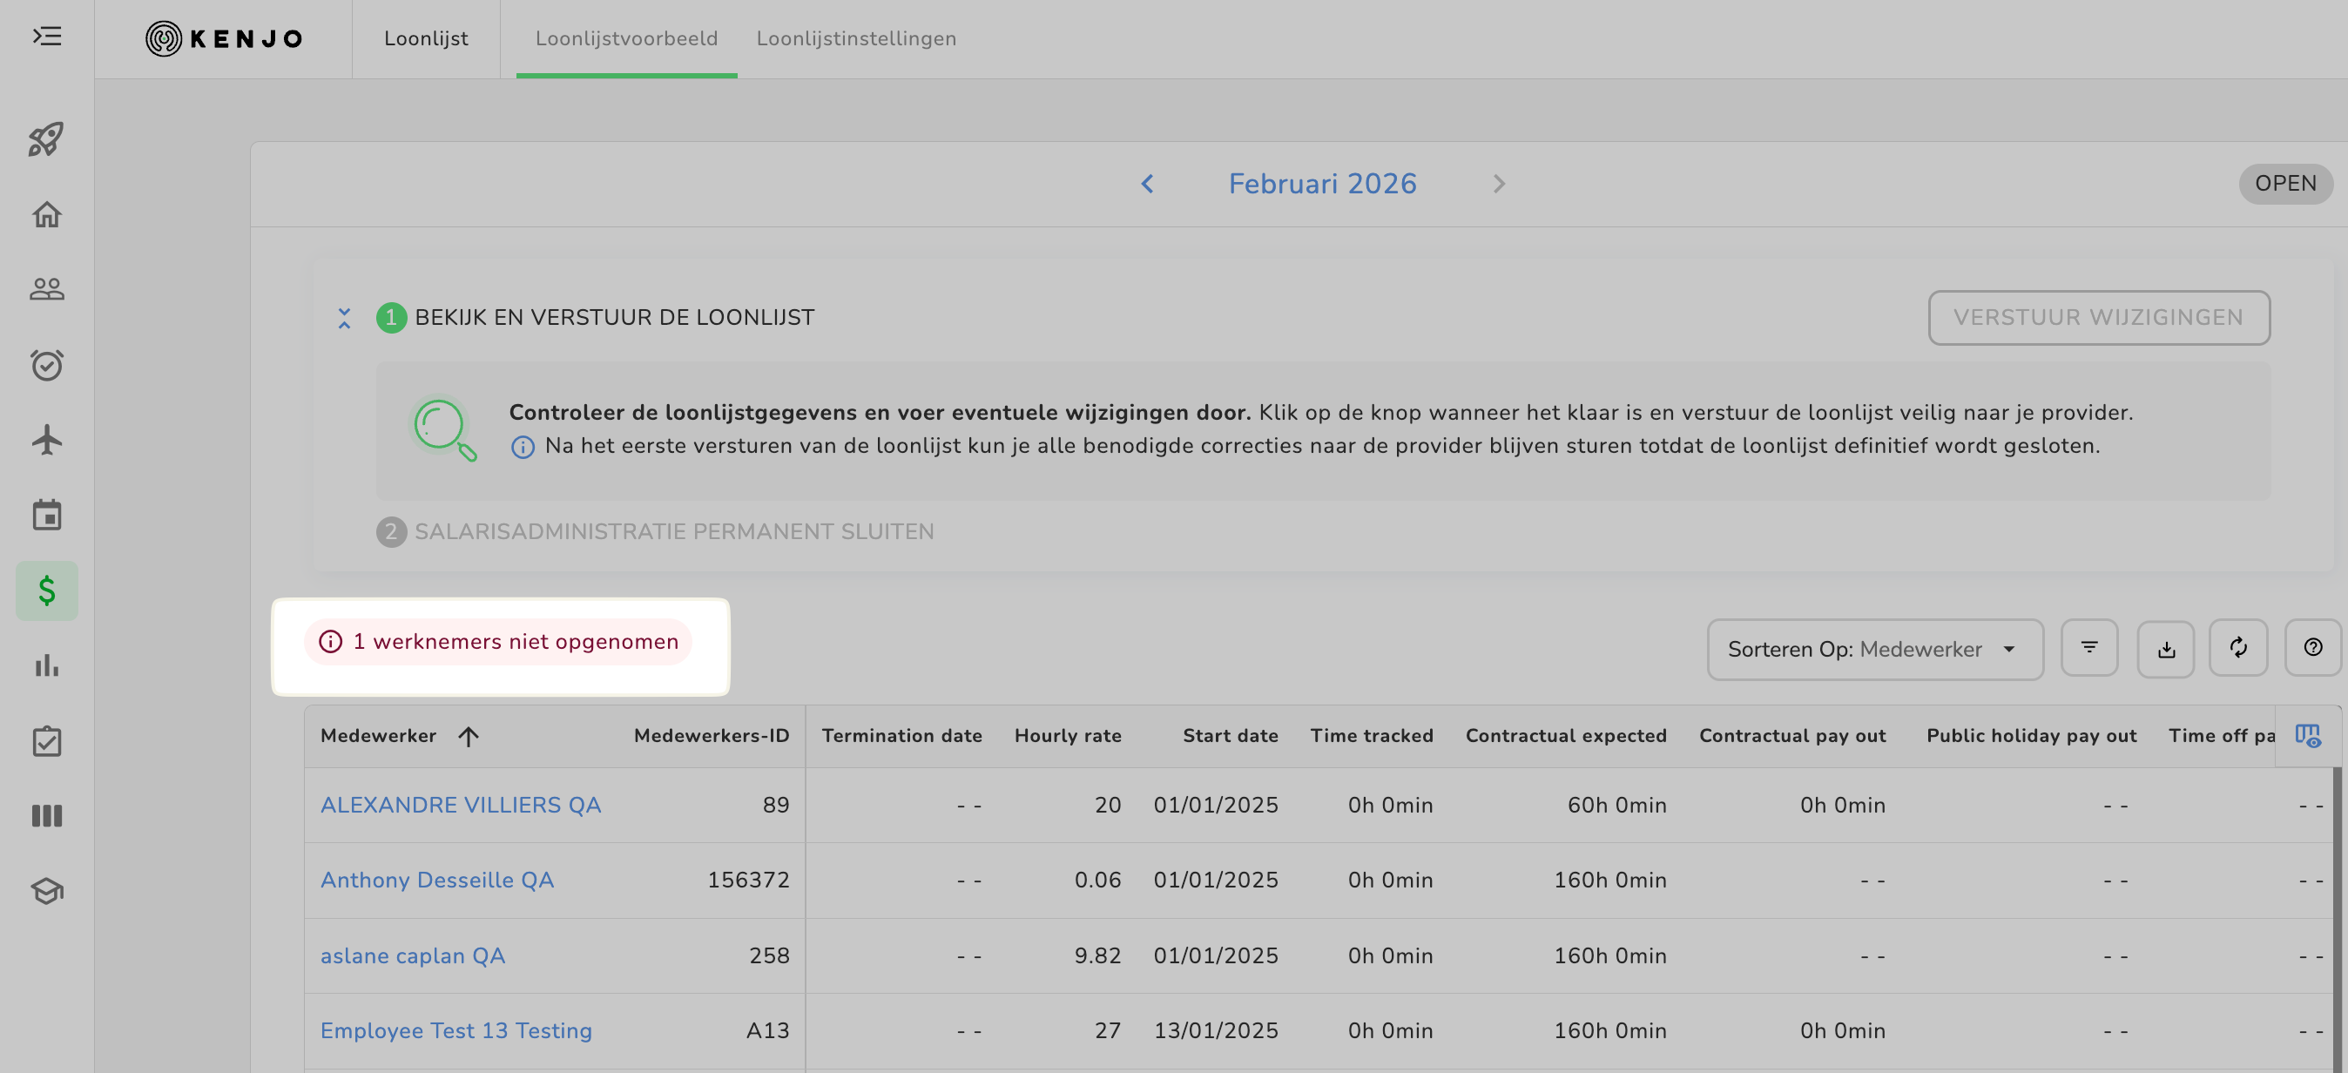
Task: Open the filter icon button
Action: click(x=2089, y=648)
